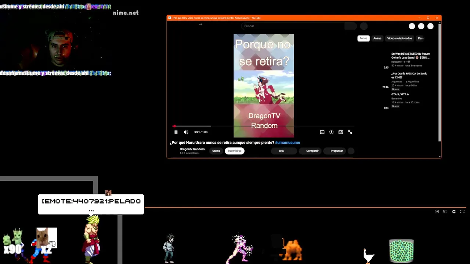Click the Nuevo badge under GTA 5 / GTA 6
The width and height of the screenshot is (470, 264).
pyautogui.click(x=395, y=106)
